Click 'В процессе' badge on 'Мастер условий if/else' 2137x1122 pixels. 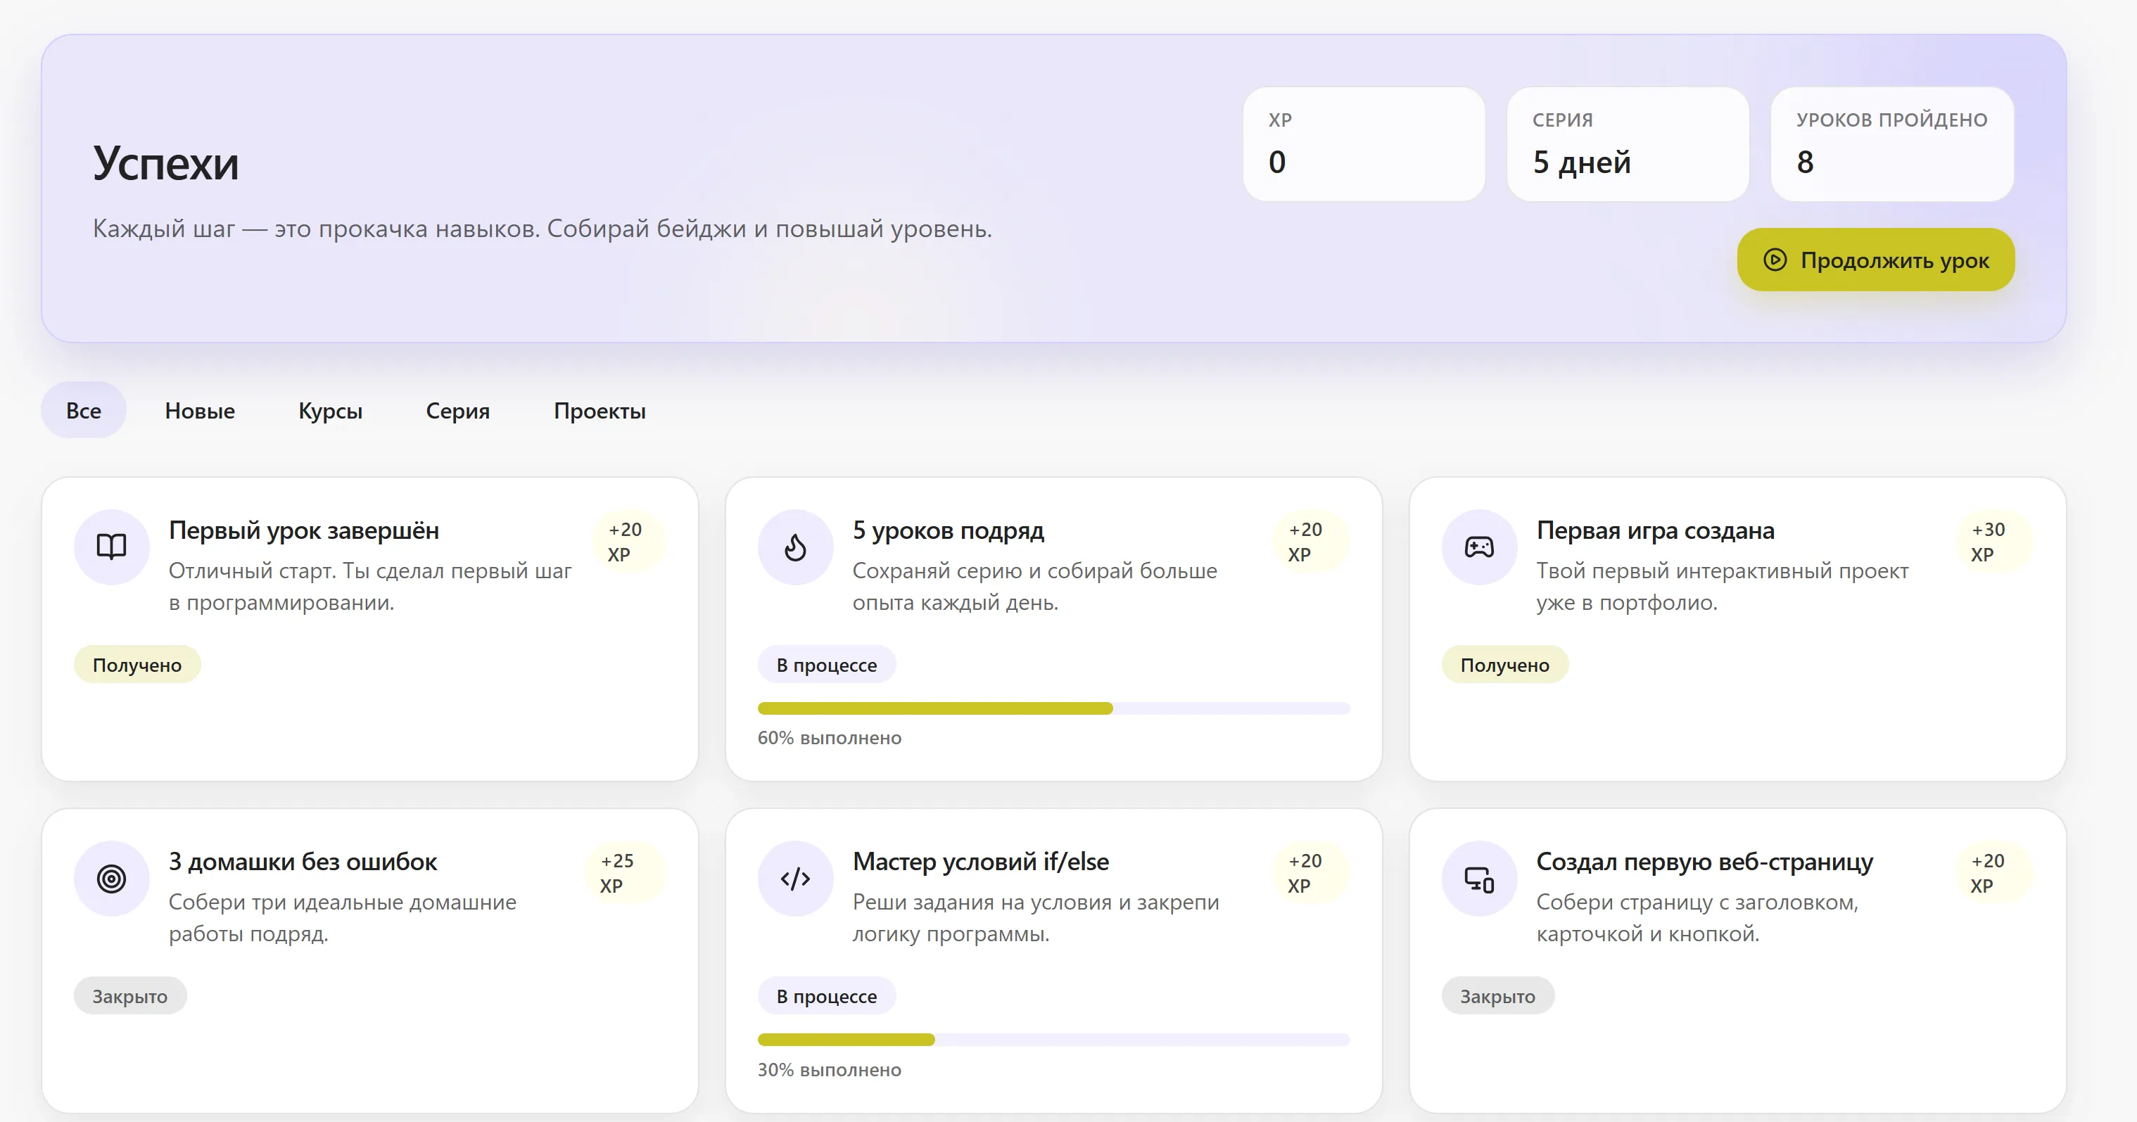tap(826, 996)
